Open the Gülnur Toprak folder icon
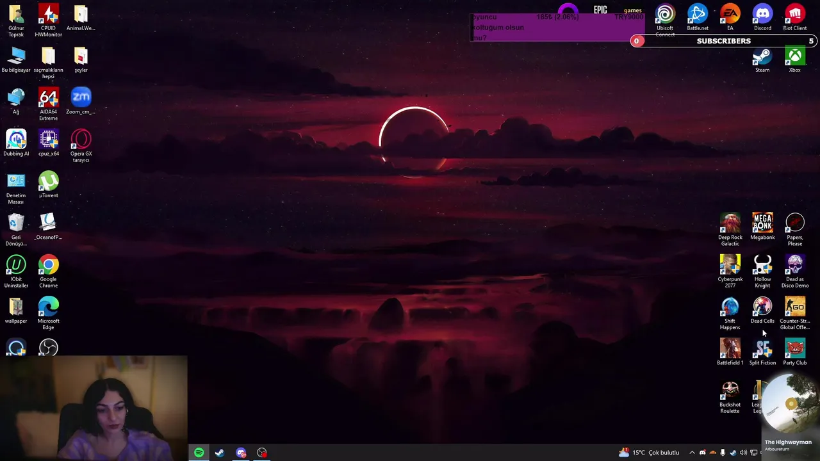820x461 pixels. point(16,20)
